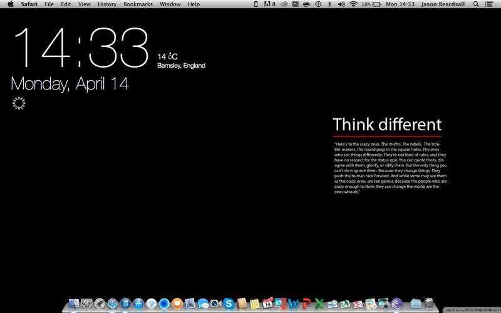
Task: Click the Monday, April 14 date text
Action: tap(70, 84)
